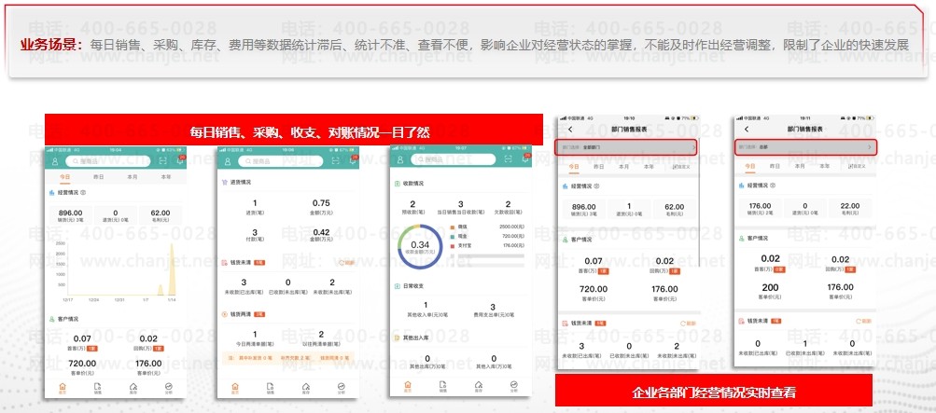936x413 pixels.
Task: Switch to 昨日 tab in the first phone
Action: pos(99,176)
